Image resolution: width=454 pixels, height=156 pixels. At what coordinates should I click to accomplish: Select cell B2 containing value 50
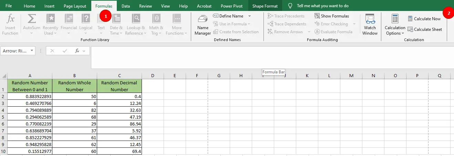pyautogui.click(x=74, y=97)
